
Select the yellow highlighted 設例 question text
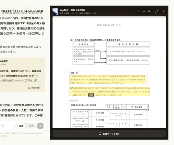(108, 80)
